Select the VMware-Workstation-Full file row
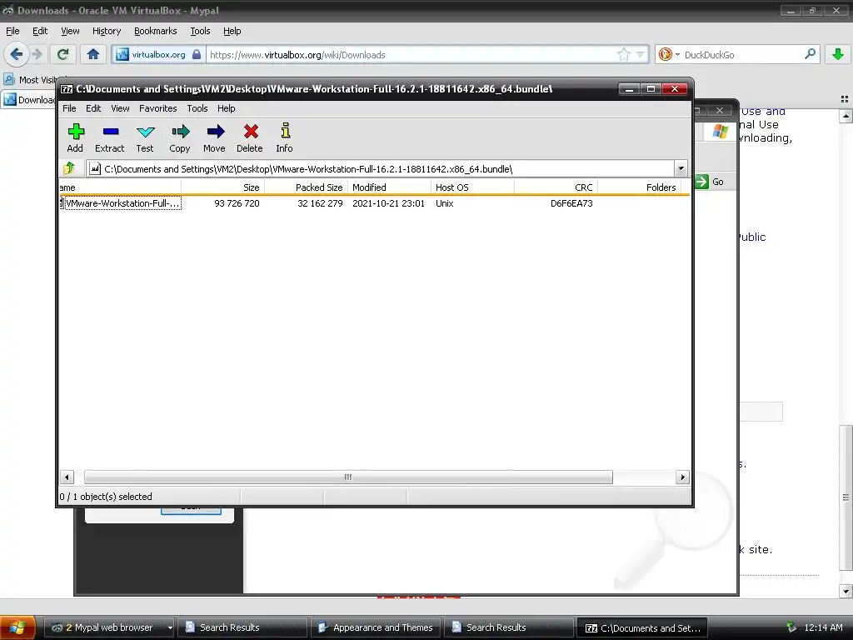The image size is (853, 640). (374, 203)
